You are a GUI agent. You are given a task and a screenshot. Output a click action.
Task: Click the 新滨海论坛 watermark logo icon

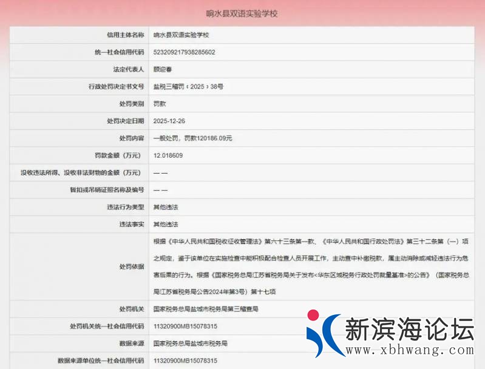point(324,333)
